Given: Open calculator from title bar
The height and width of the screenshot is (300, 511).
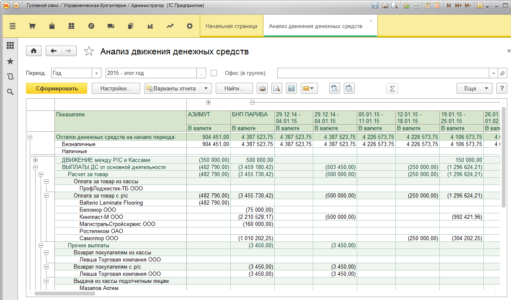Looking at the screenshot, I should click(427, 5).
